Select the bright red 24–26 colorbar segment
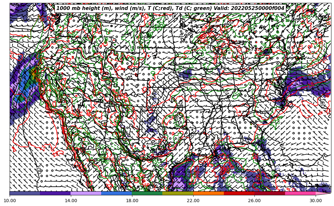Screen dimensions: 334x206 click(x=239, y=193)
